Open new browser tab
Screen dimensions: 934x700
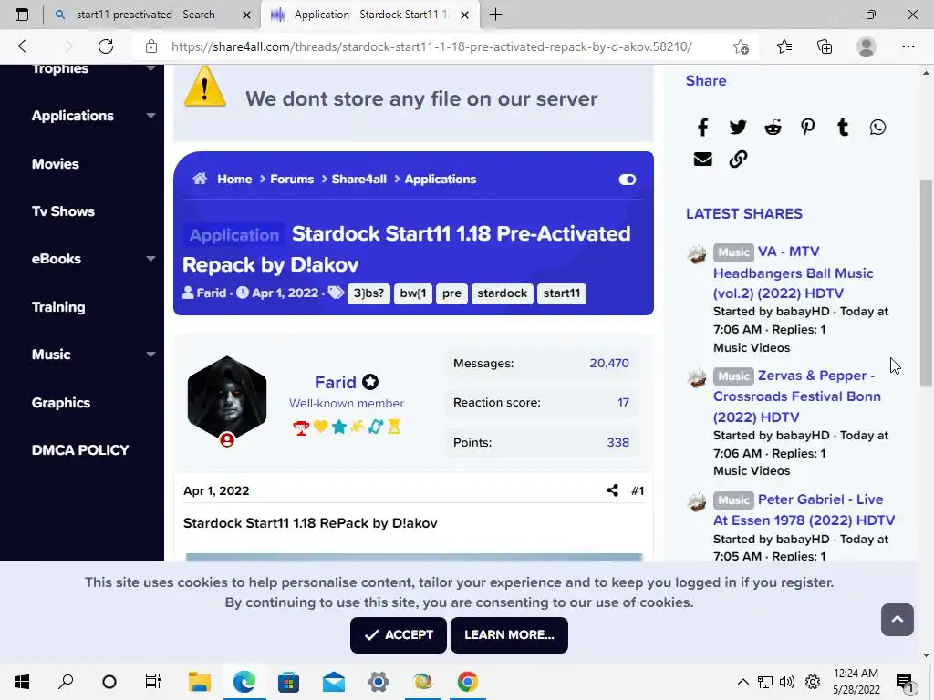tap(495, 15)
